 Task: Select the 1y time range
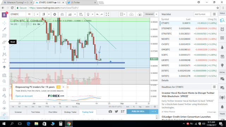[54, 107]
